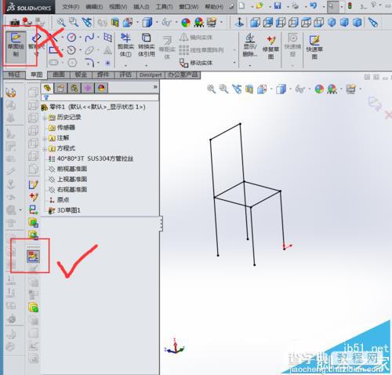This screenshot has width=392, height=375.
Task: Select material 40*80*3T SUS304方管拉丝 in the tree
Action: (91, 158)
